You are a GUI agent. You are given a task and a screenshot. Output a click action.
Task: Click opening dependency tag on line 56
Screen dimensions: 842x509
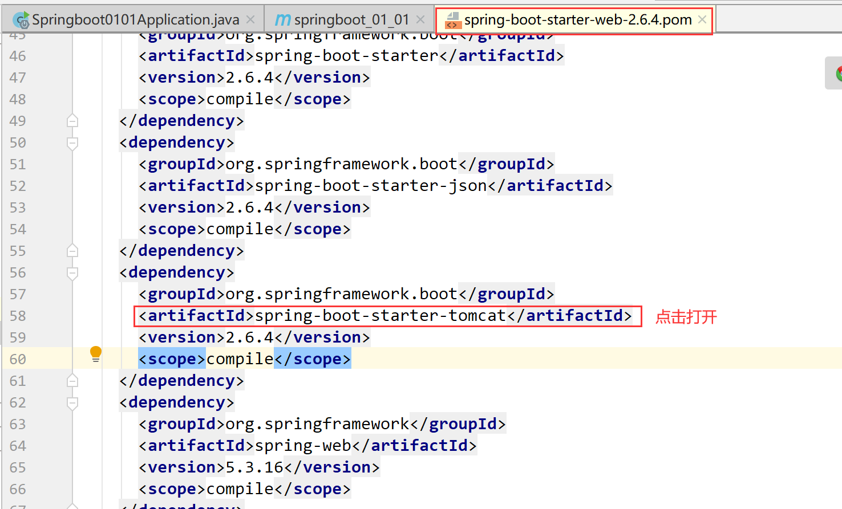pyautogui.click(x=177, y=272)
